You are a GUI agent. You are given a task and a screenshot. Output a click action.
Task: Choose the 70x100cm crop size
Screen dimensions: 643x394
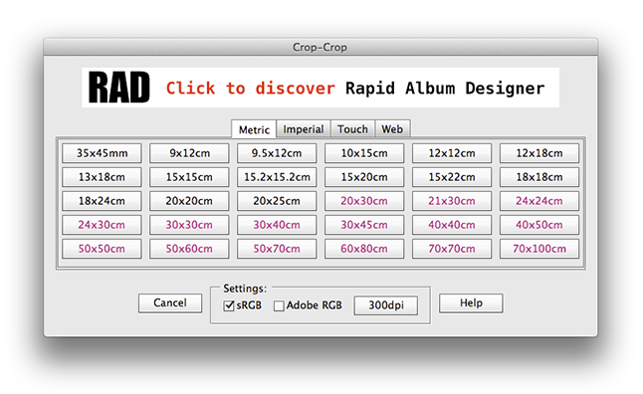click(539, 249)
